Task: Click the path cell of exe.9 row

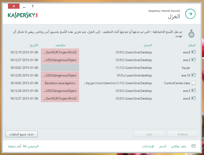Action: 134,52
